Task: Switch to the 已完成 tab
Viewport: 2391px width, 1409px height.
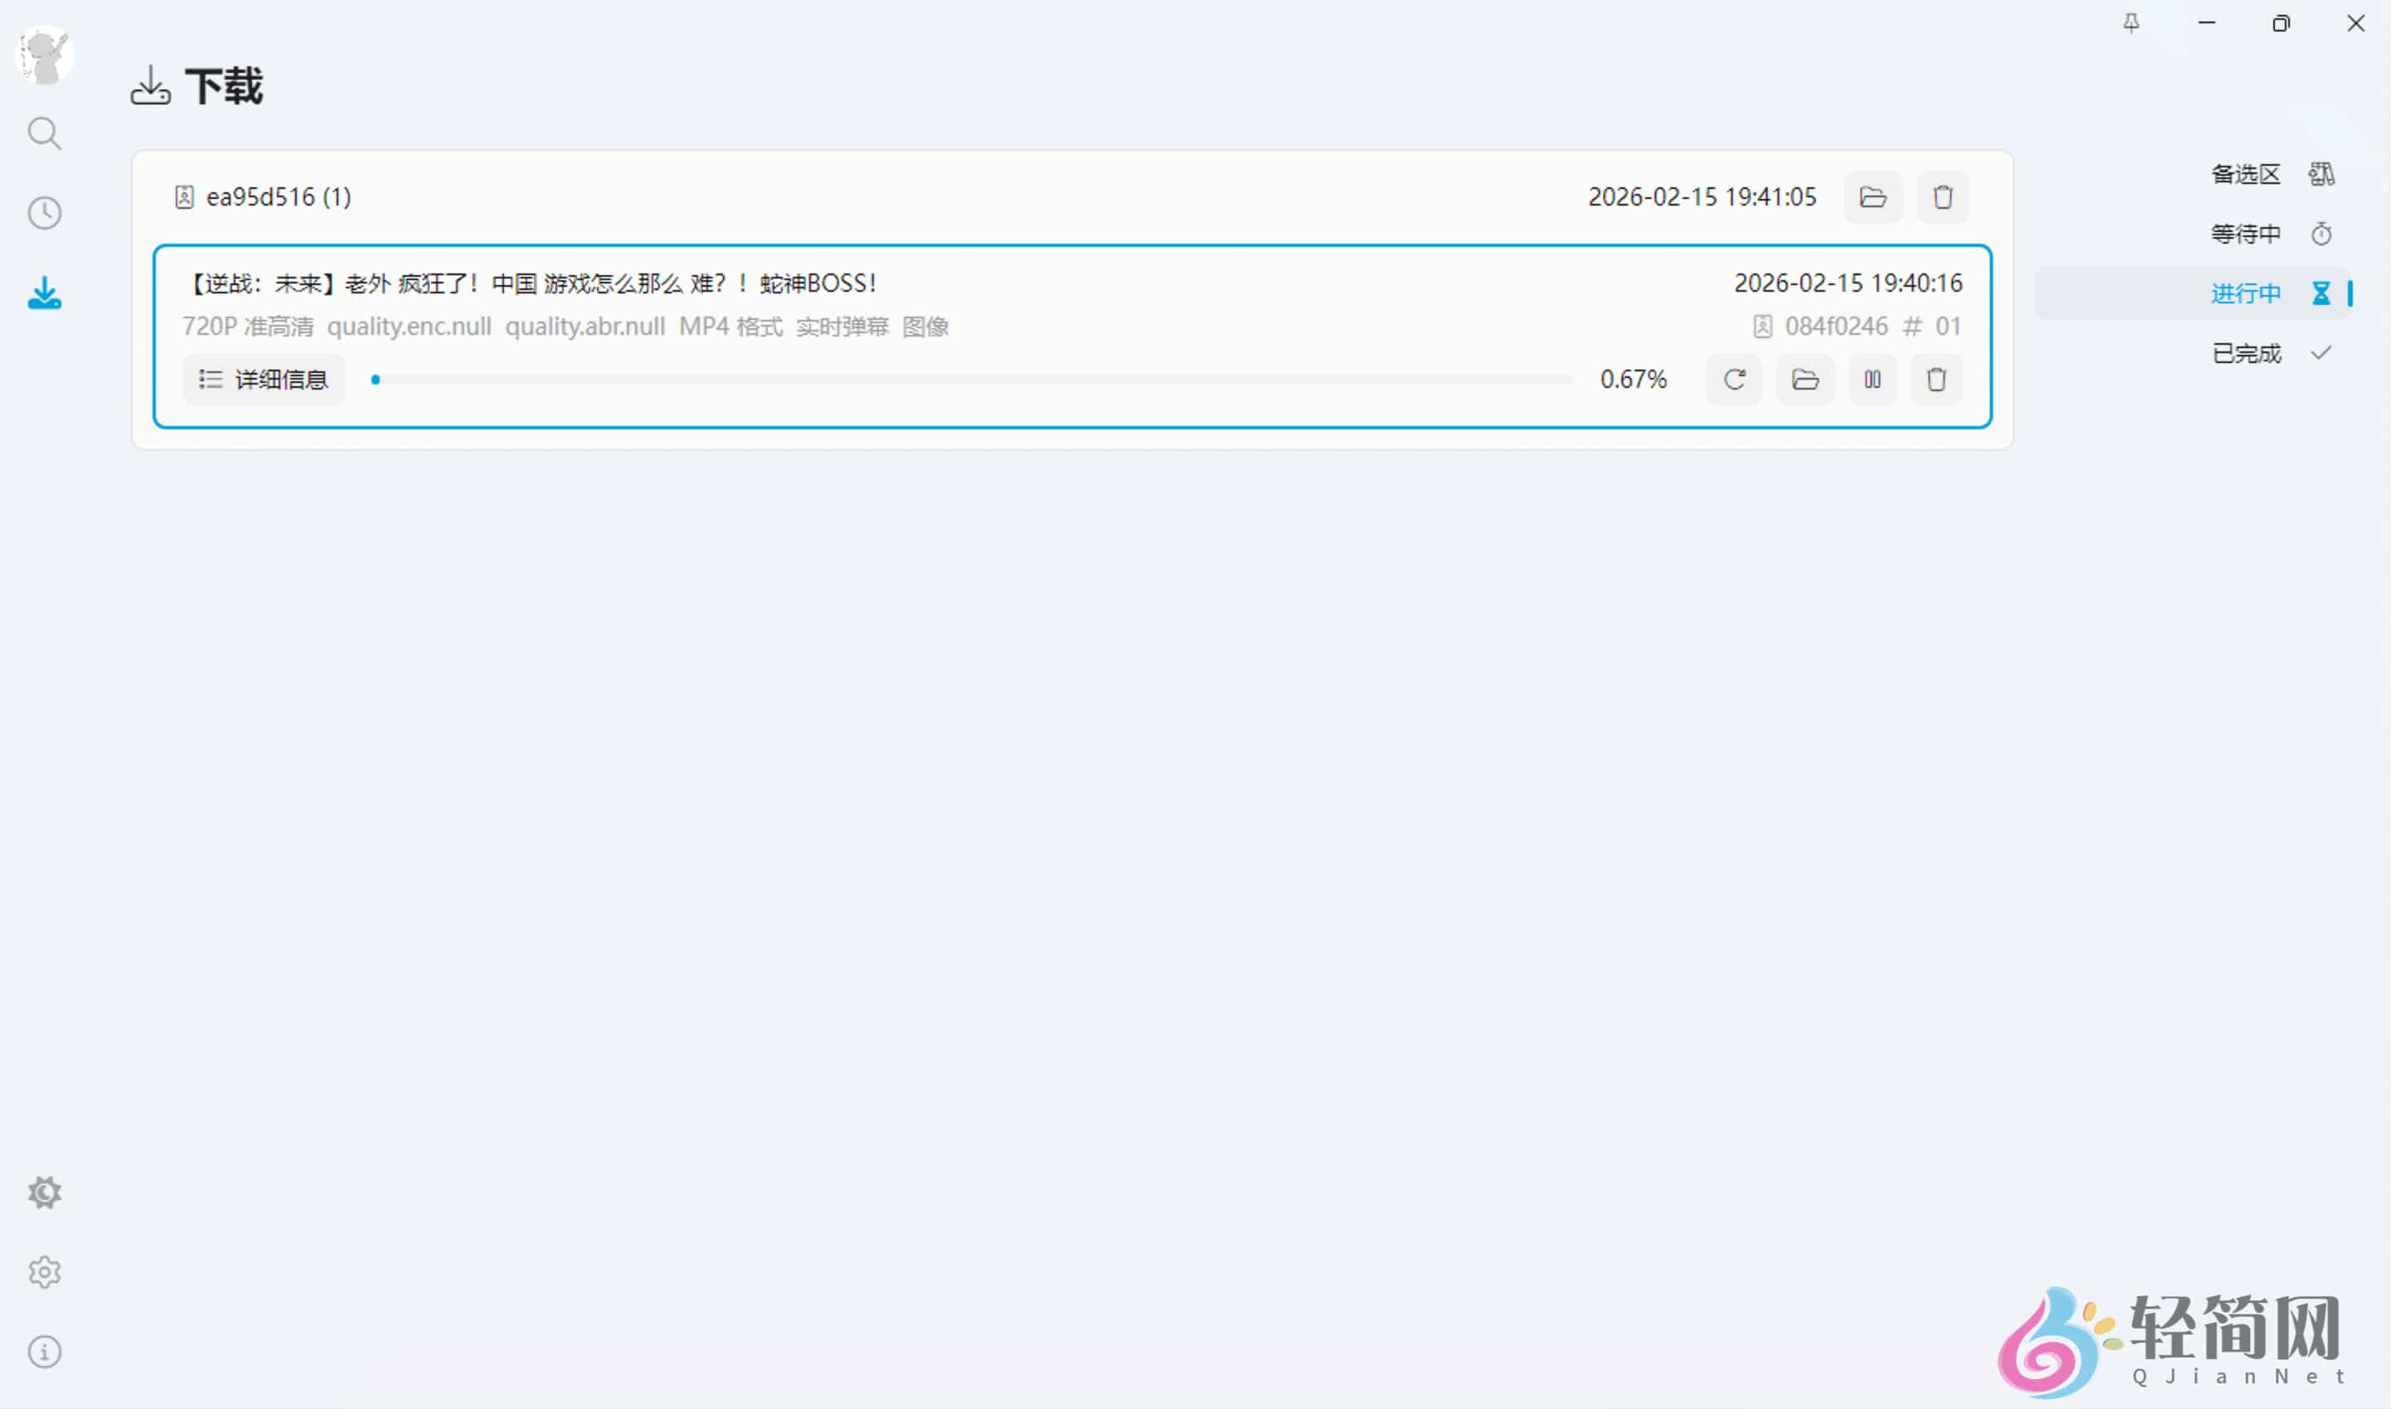Action: [2247, 352]
